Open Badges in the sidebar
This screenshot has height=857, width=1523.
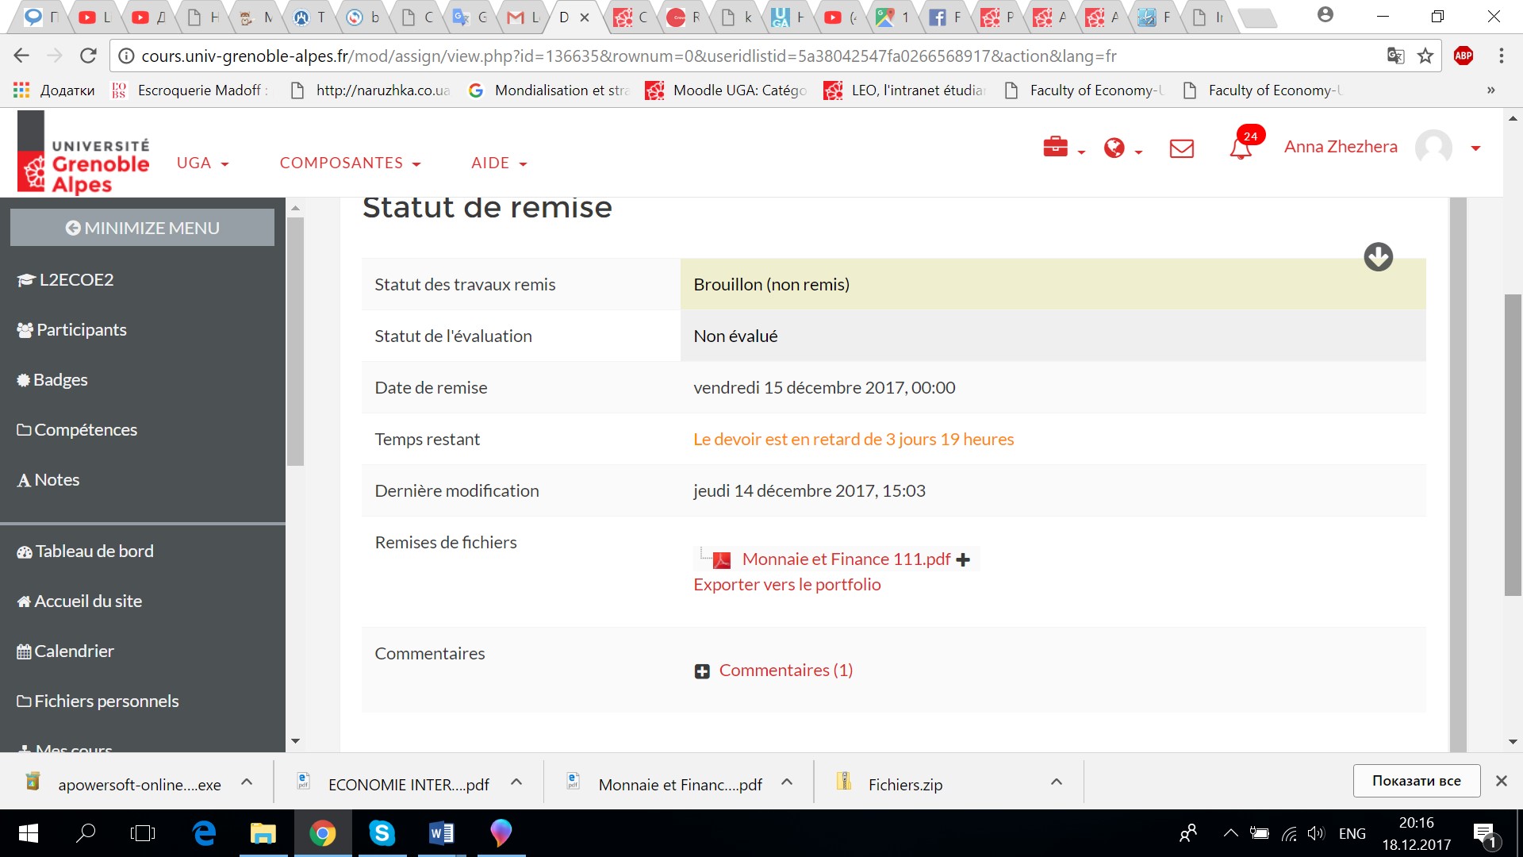point(52,380)
